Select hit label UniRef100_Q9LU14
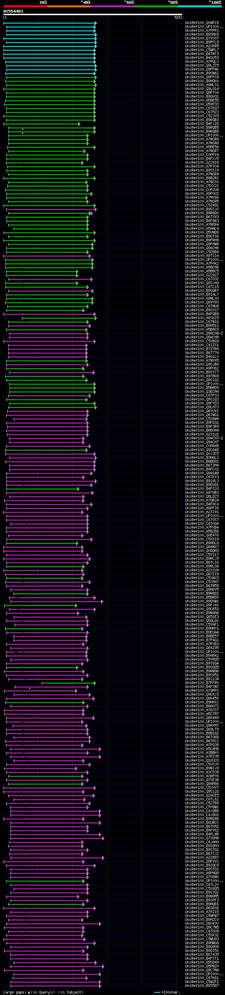Image resolution: width=225 pixels, height=995 pixels. 202,89
